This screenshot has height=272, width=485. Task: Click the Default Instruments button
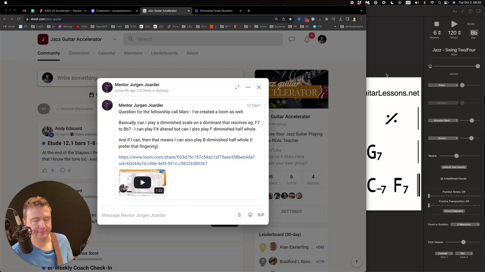point(454,167)
